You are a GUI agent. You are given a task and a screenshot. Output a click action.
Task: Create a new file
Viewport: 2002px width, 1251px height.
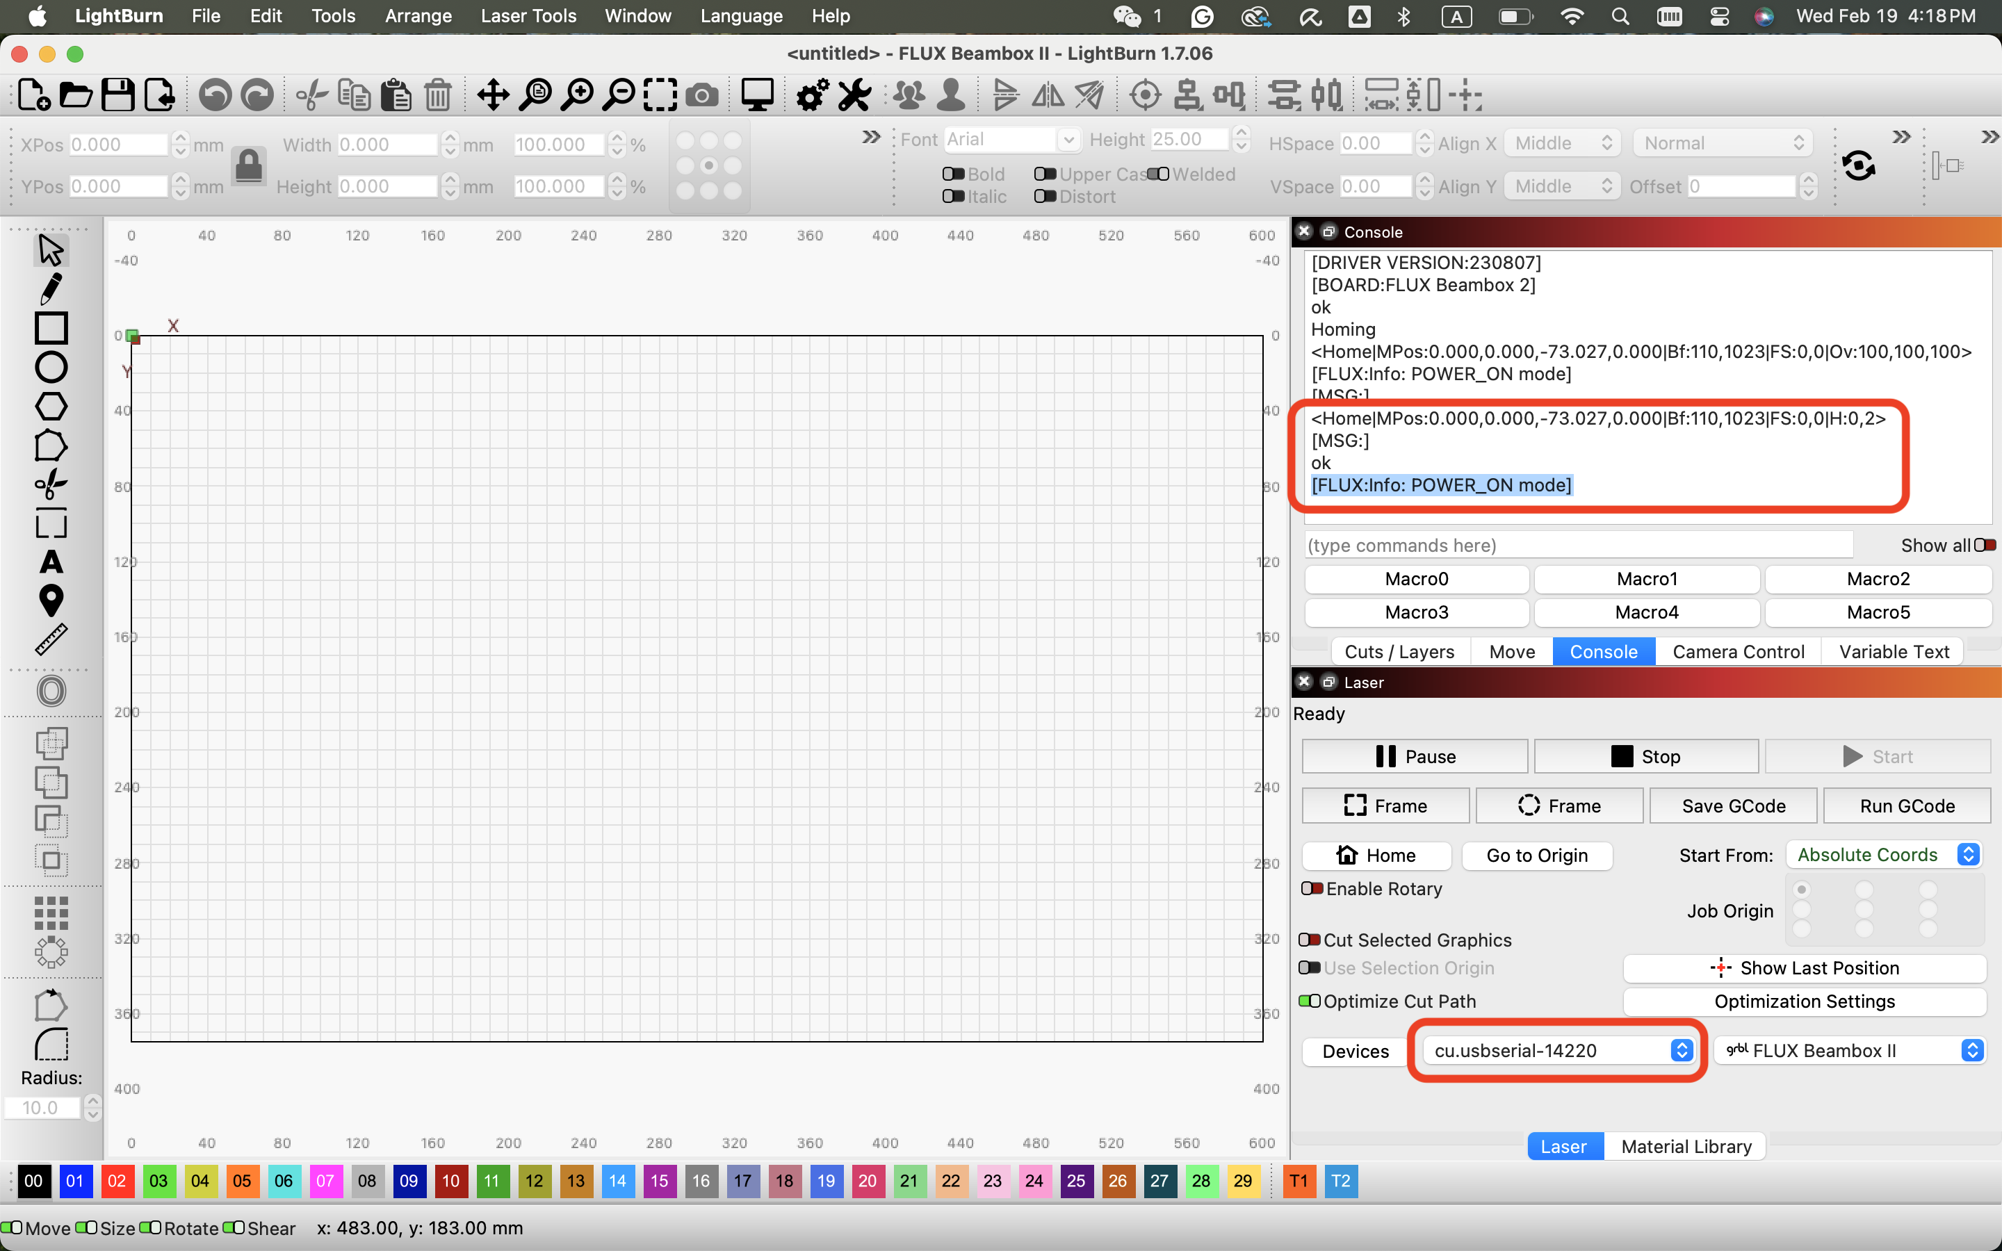click(x=34, y=95)
